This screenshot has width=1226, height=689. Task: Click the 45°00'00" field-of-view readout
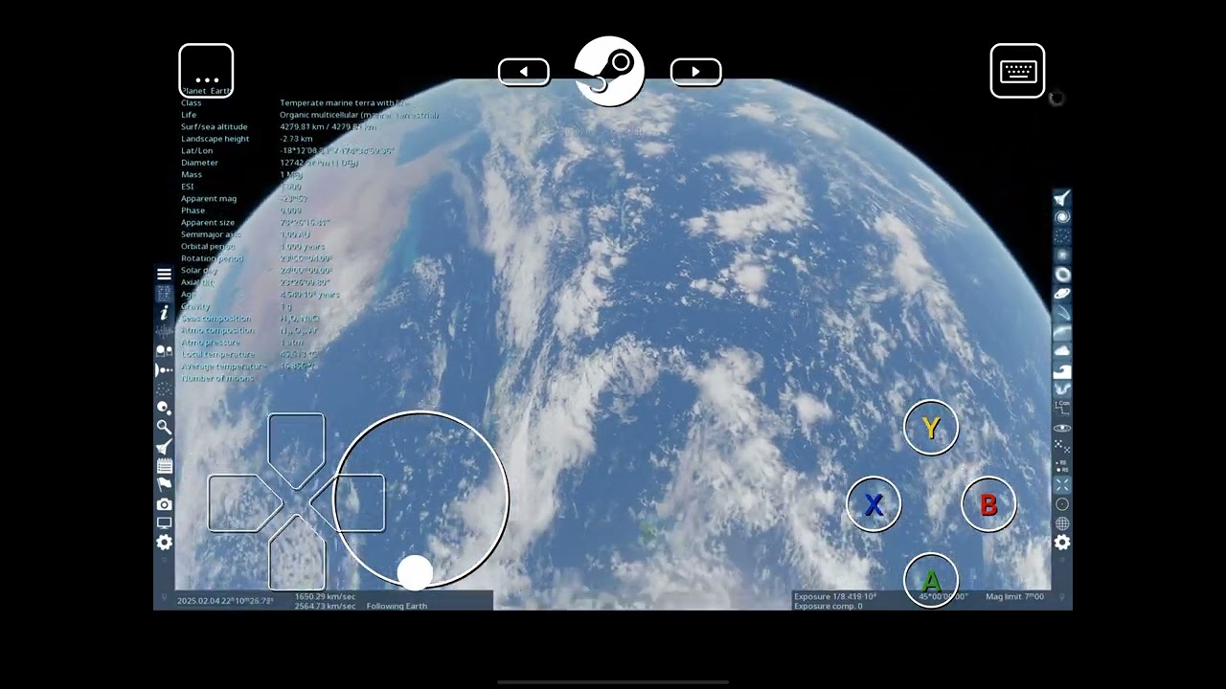coord(942,596)
